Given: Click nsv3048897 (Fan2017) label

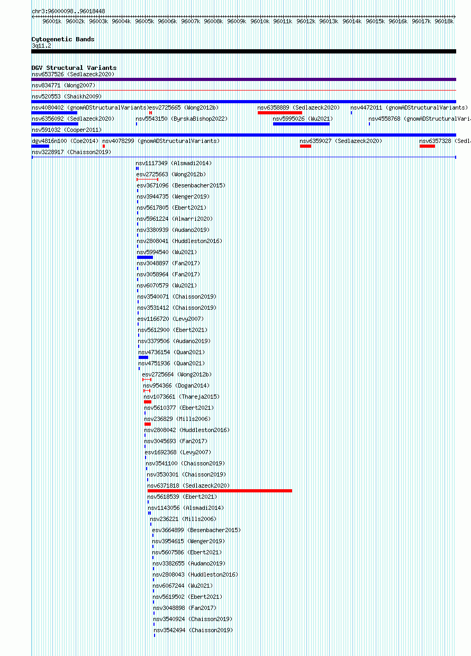Looking at the screenshot, I should [168, 263].
